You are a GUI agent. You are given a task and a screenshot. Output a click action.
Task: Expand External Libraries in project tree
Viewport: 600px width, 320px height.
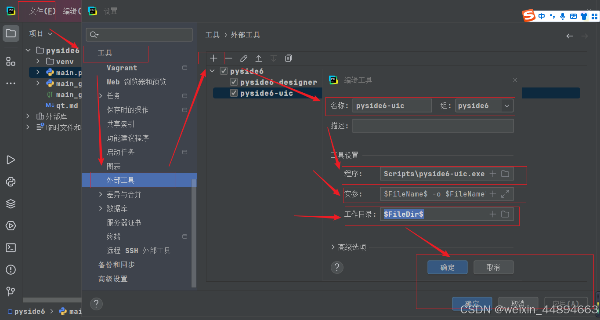pos(28,116)
